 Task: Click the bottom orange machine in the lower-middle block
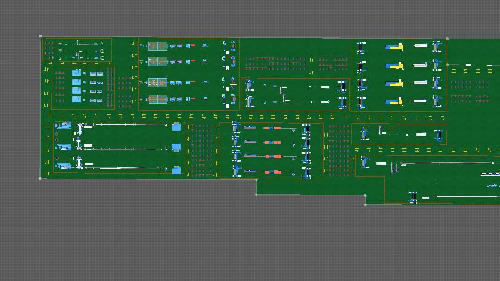[x=272, y=171]
